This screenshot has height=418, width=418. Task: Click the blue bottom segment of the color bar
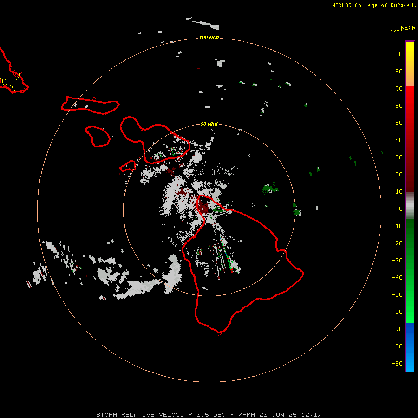pyautogui.click(x=410, y=347)
